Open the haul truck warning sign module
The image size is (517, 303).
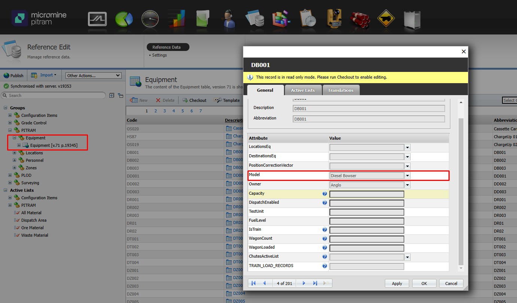[x=386, y=19]
